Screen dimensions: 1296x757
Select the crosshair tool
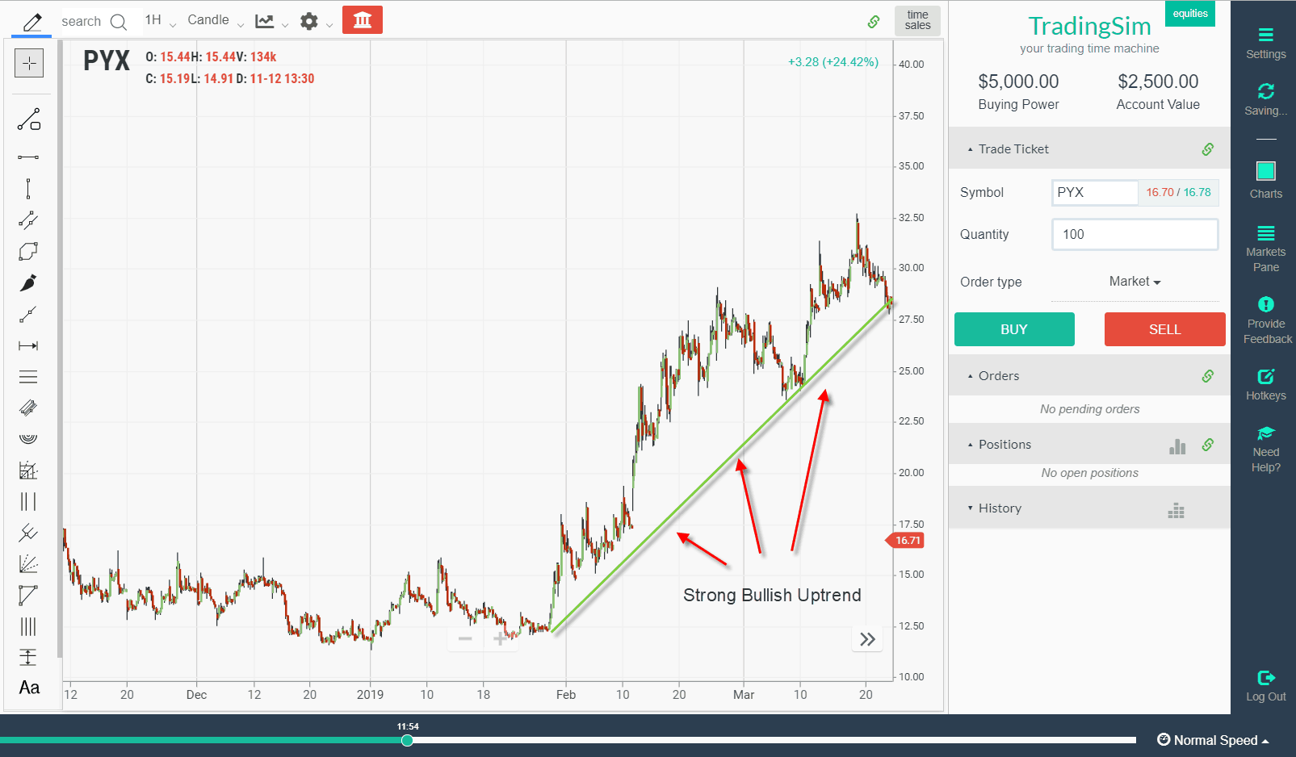[x=29, y=63]
